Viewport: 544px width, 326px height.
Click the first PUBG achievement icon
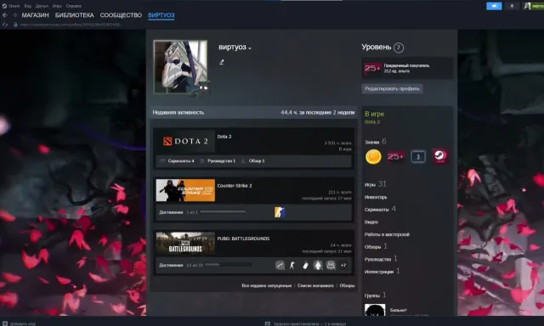(x=280, y=266)
